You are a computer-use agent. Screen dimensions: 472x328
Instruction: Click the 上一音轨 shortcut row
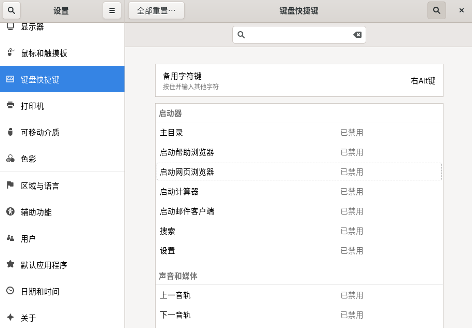299,295
